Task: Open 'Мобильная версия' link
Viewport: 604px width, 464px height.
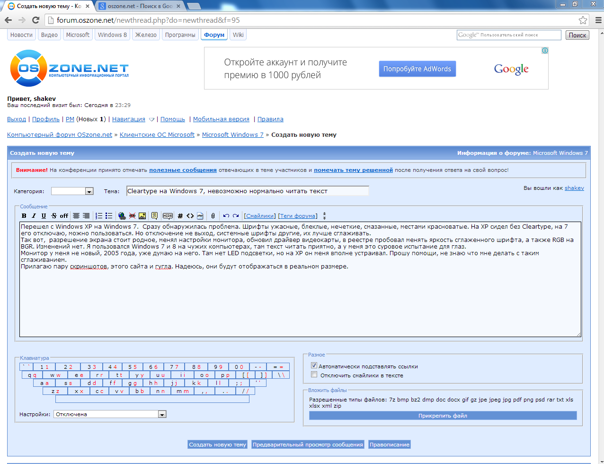Action: pos(221,119)
